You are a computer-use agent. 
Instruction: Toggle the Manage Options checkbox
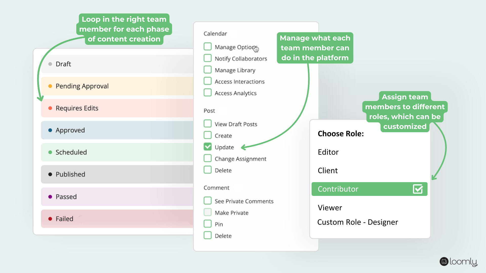(x=208, y=47)
